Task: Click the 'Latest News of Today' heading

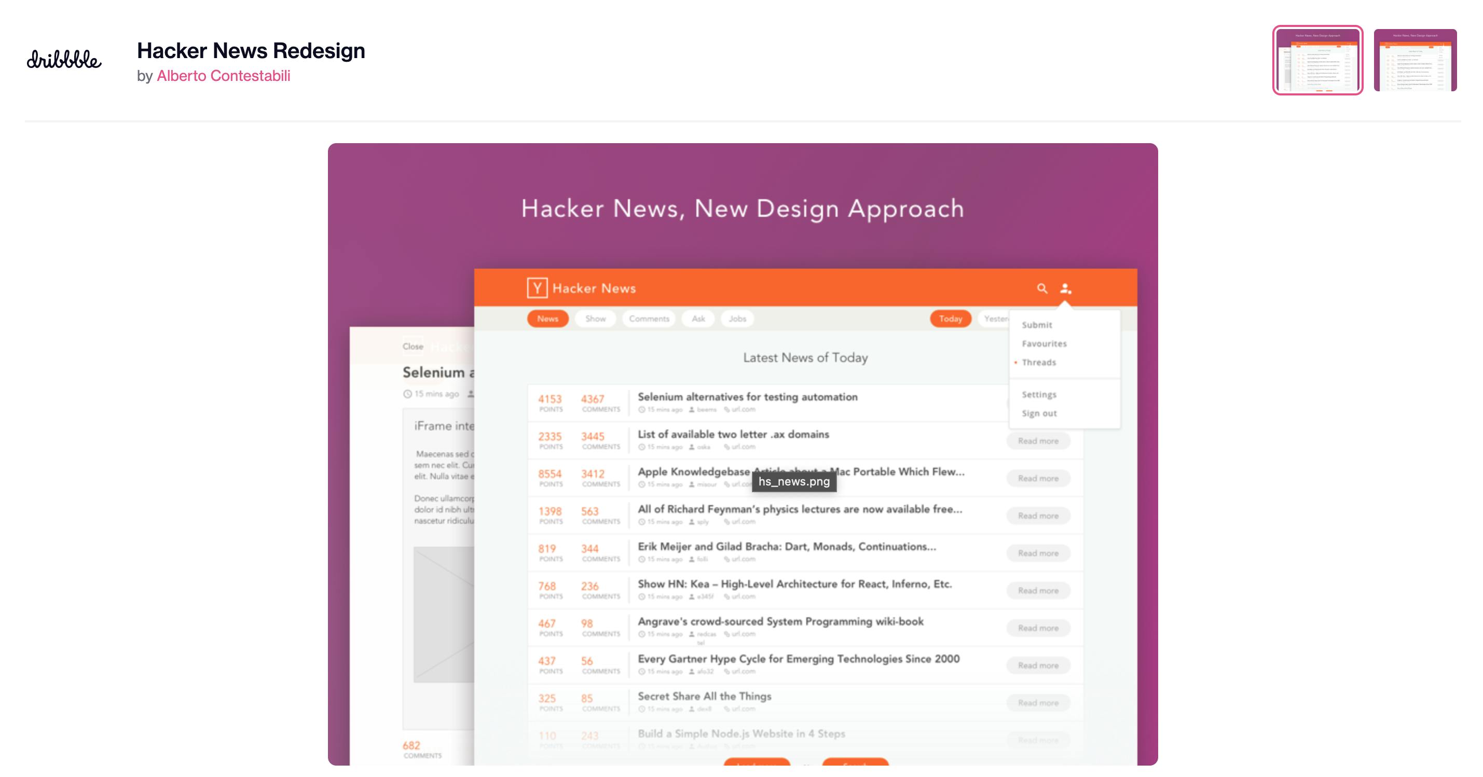Action: click(805, 357)
